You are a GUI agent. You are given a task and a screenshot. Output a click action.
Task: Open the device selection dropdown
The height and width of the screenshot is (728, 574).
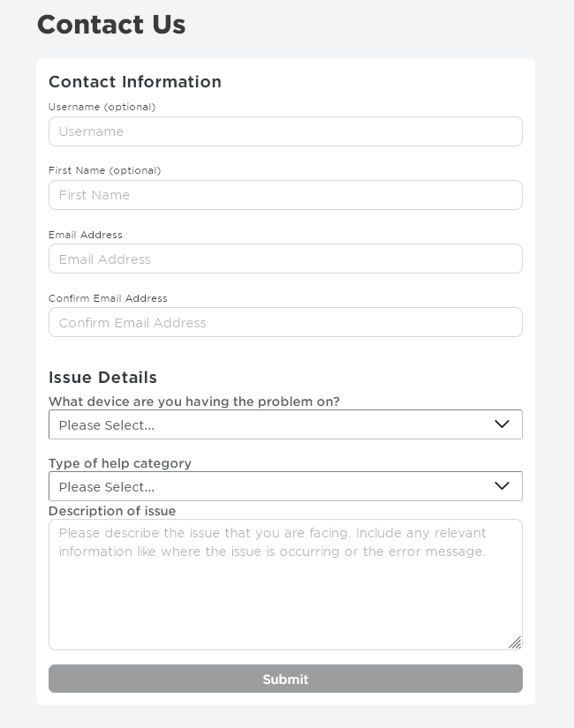coord(265,424)
